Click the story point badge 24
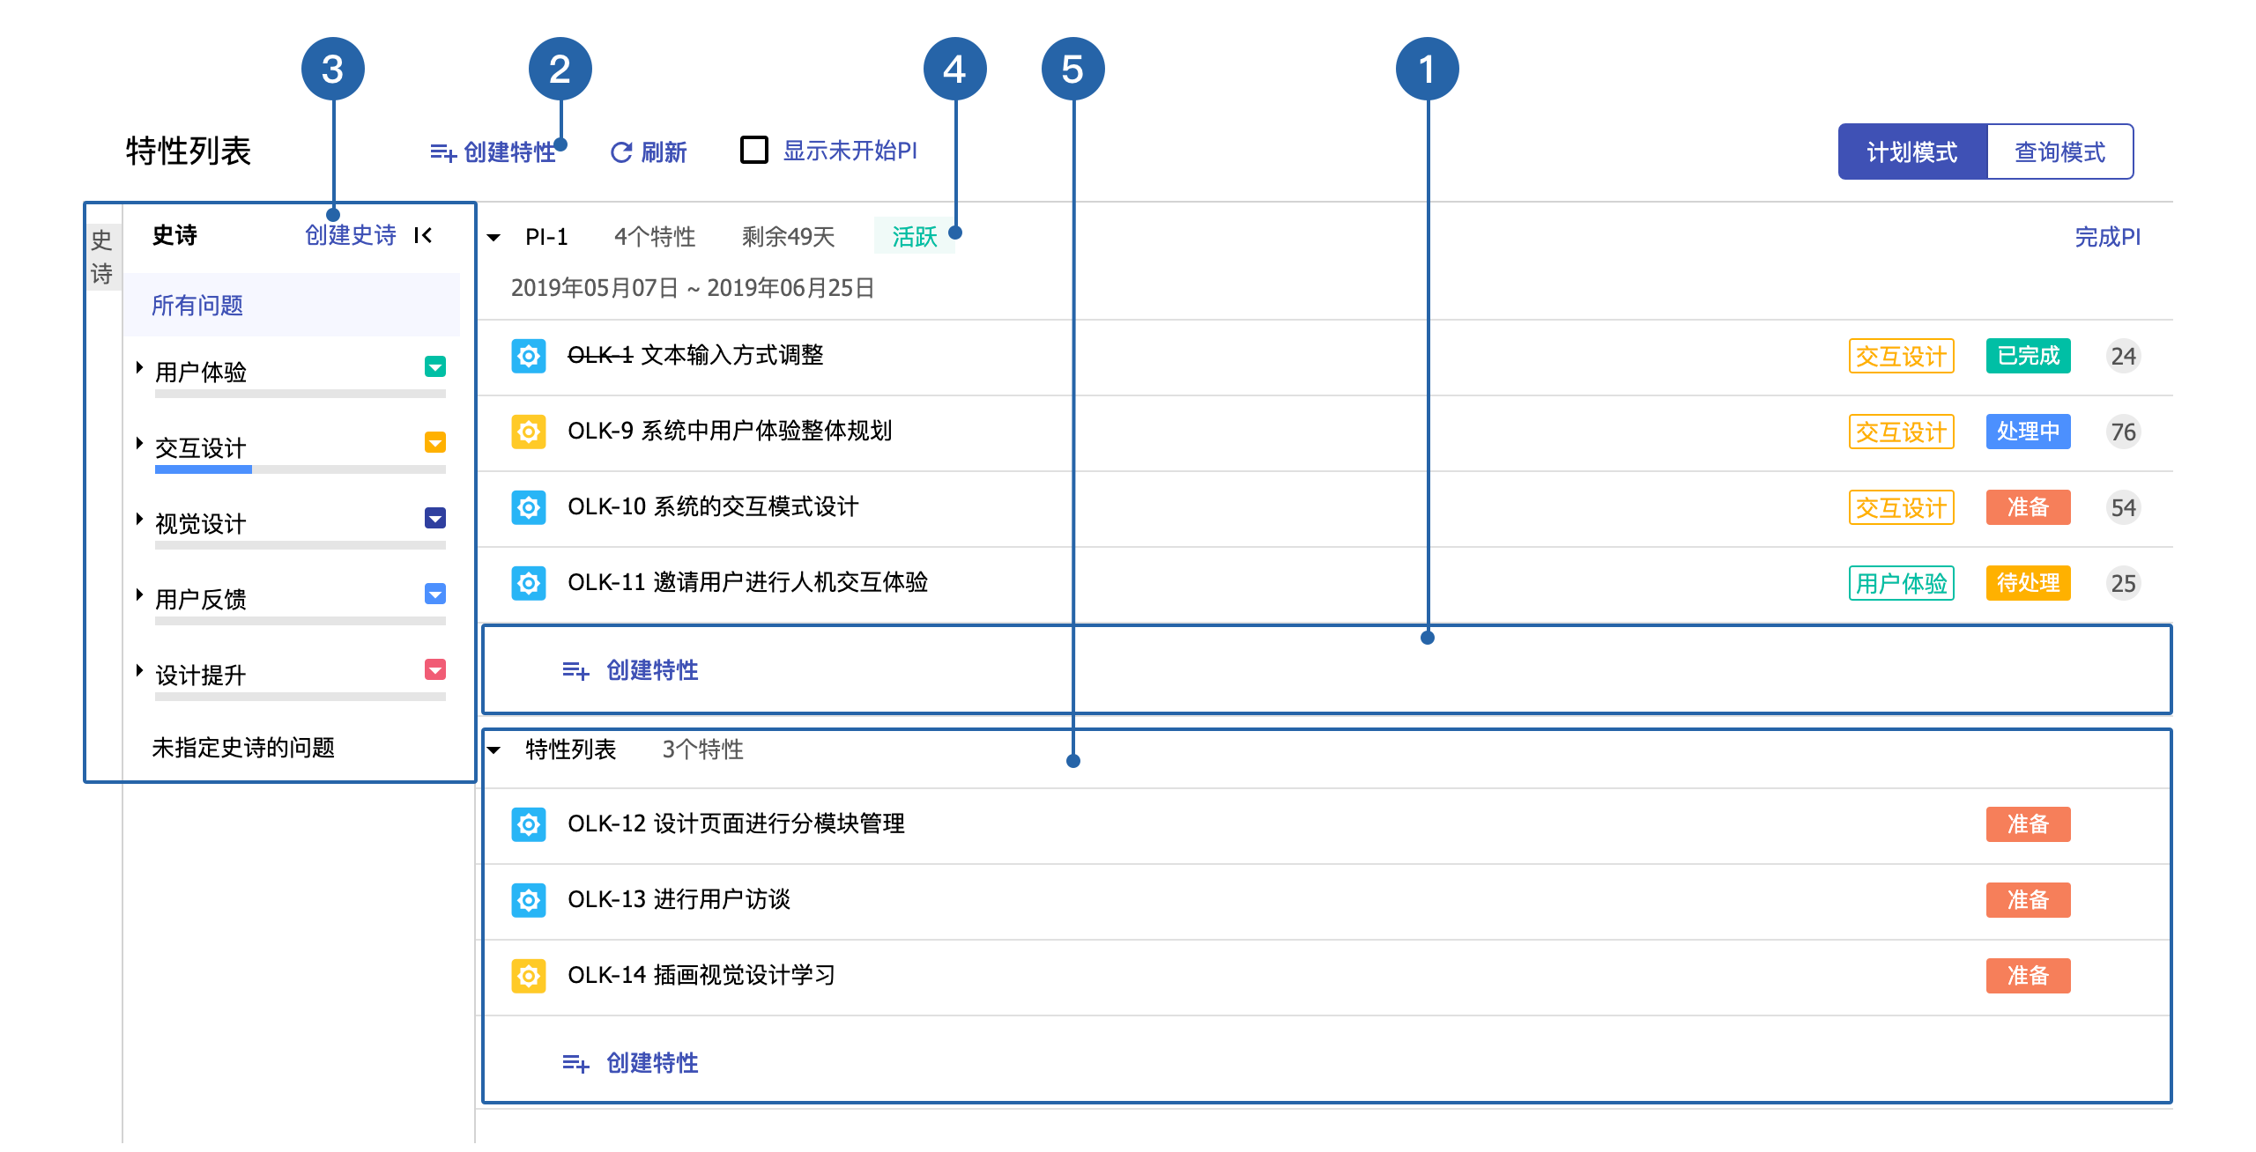The width and height of the screenshot is (2256, 1152). [x=2123, y=356]
